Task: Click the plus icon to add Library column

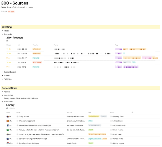Action: click(x=132, y=112)
